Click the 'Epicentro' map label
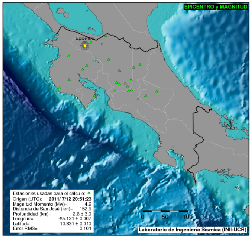Screen dimensions: 252x239 pyautogui.click(x=85, y=38)
